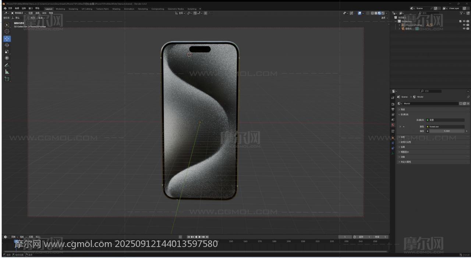This screenshot has height=258, width=471.
Task: Toggle auto keying record button
Action: click(180, 237)
